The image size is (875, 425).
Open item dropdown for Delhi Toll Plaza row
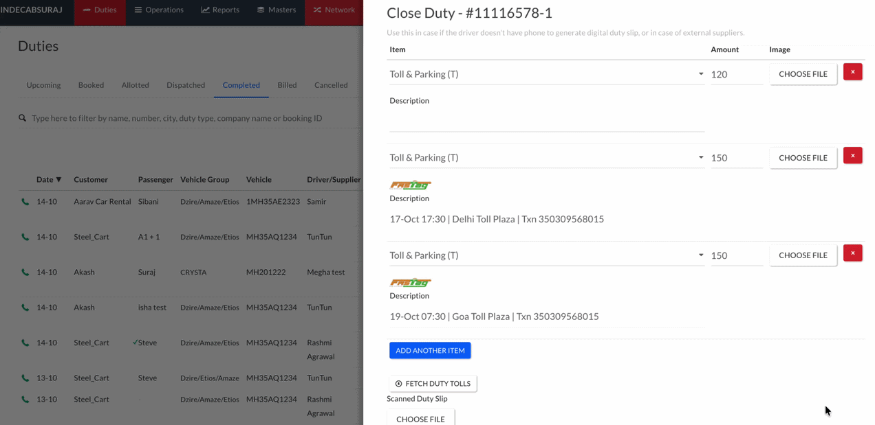[x=547, y=158]
